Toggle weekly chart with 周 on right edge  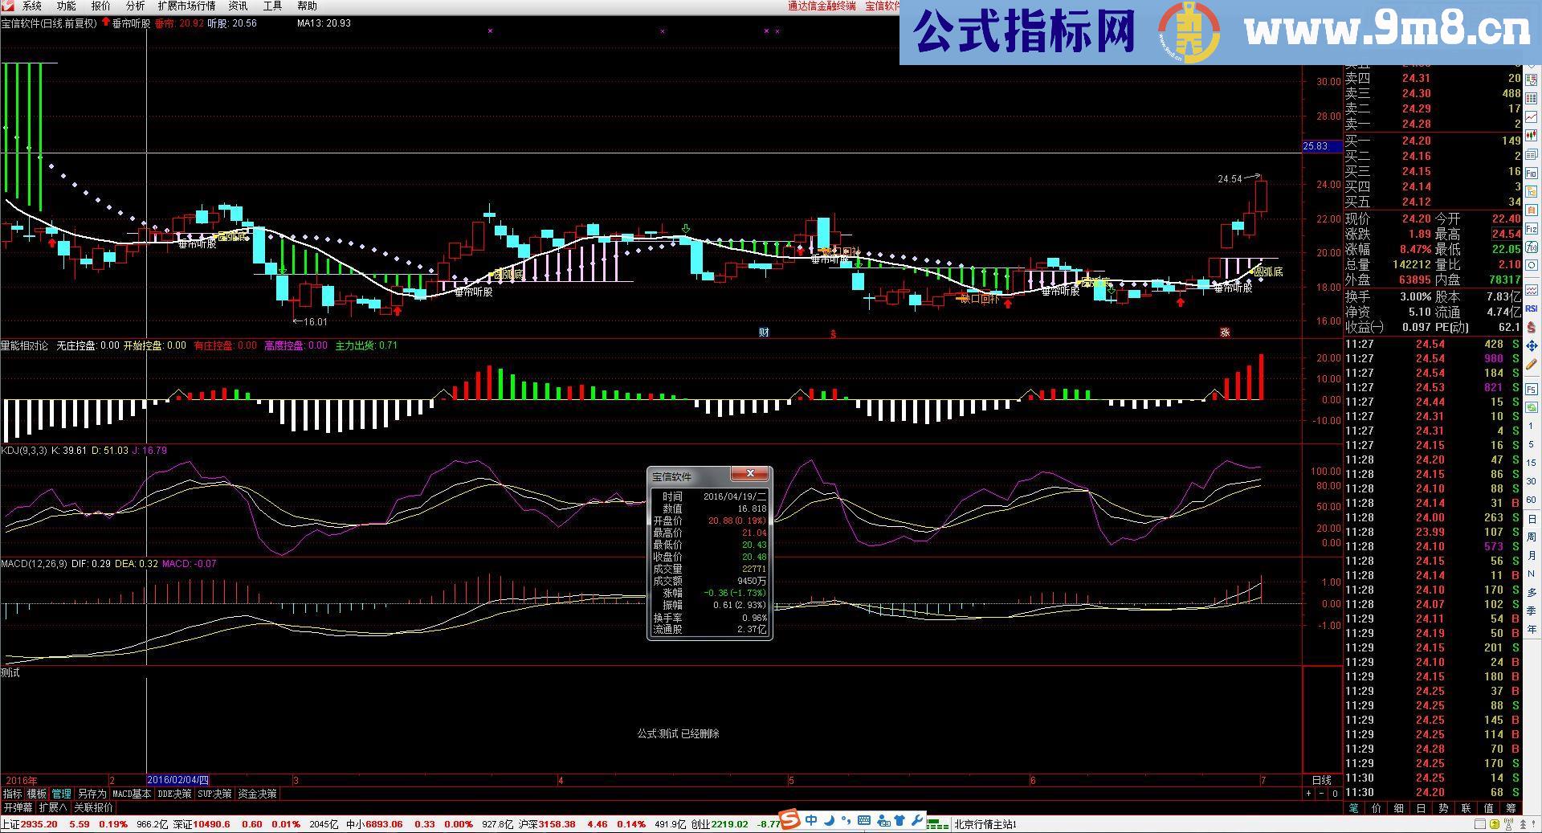[x=1532, y=536]
